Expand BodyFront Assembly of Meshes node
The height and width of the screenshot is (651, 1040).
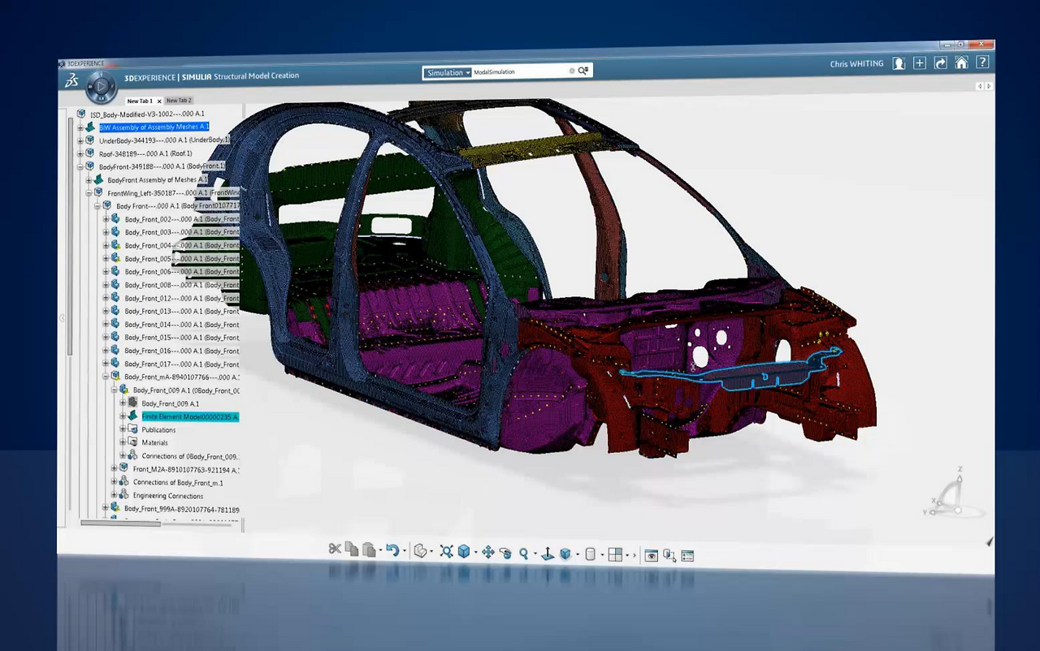(x=88, y=179)
